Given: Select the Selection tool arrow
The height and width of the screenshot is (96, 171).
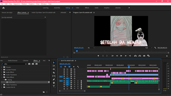Looking at the screenshot, I should [x=54, y=63].
